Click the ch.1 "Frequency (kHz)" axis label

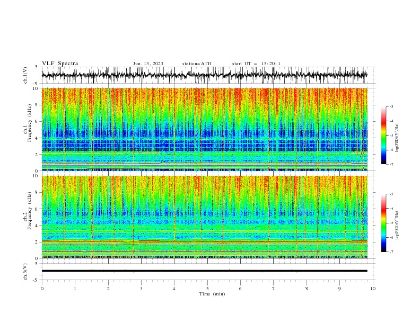[30, 123]
